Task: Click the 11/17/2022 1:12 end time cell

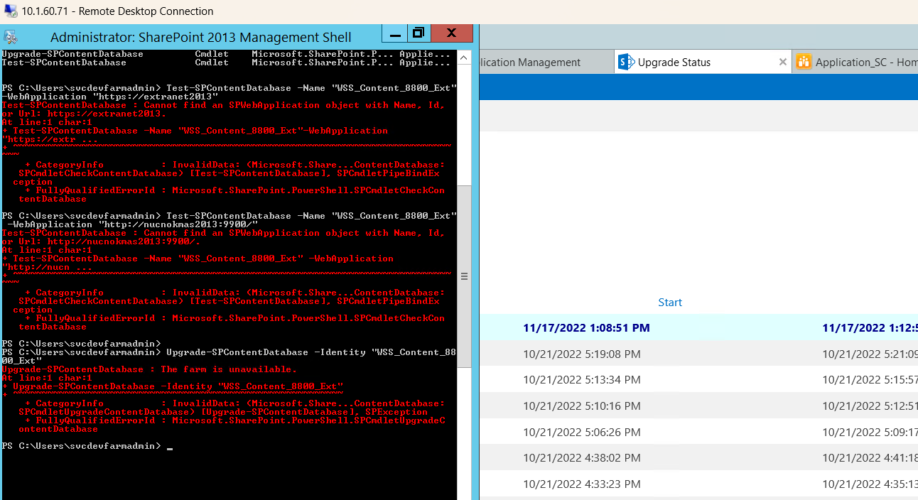Action: point(870,328)
